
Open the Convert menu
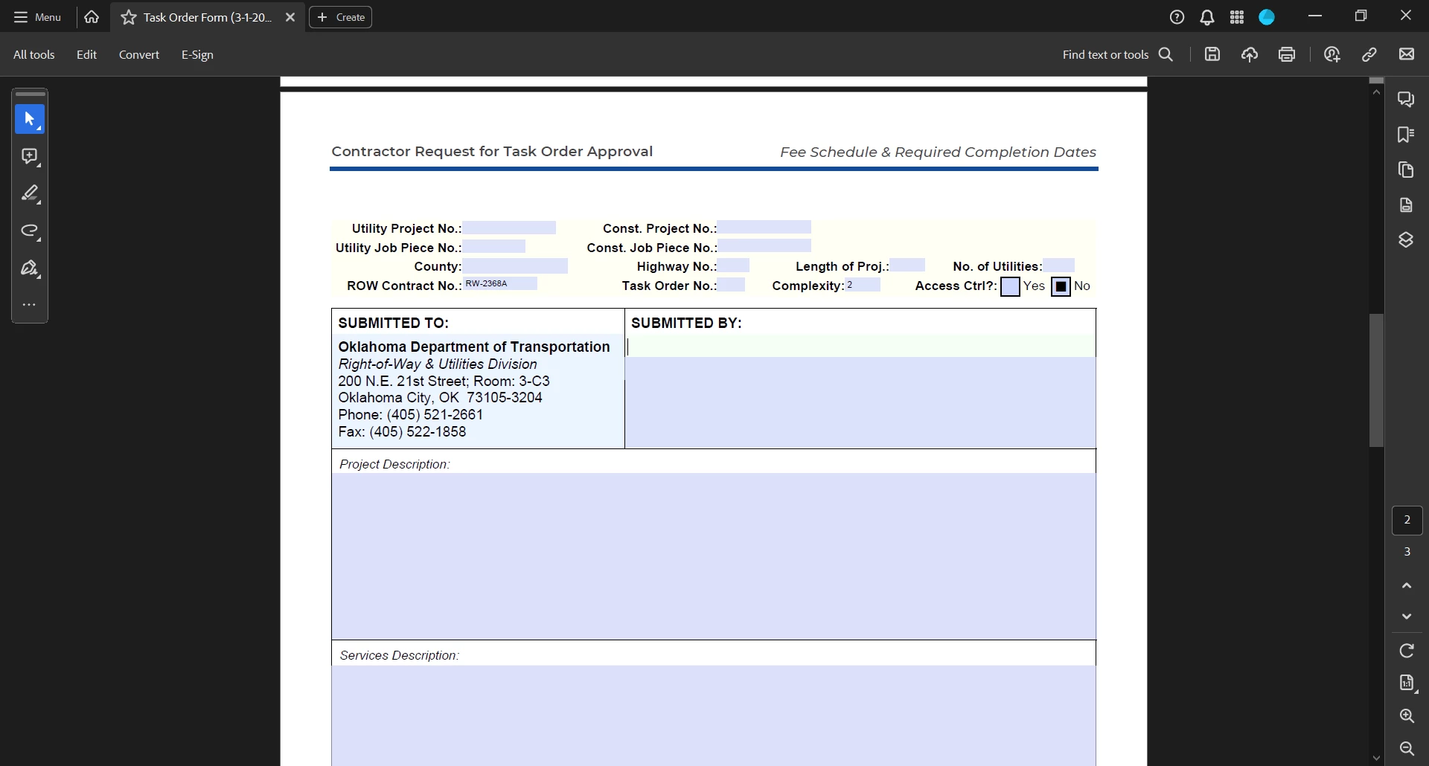coord(139,54)
